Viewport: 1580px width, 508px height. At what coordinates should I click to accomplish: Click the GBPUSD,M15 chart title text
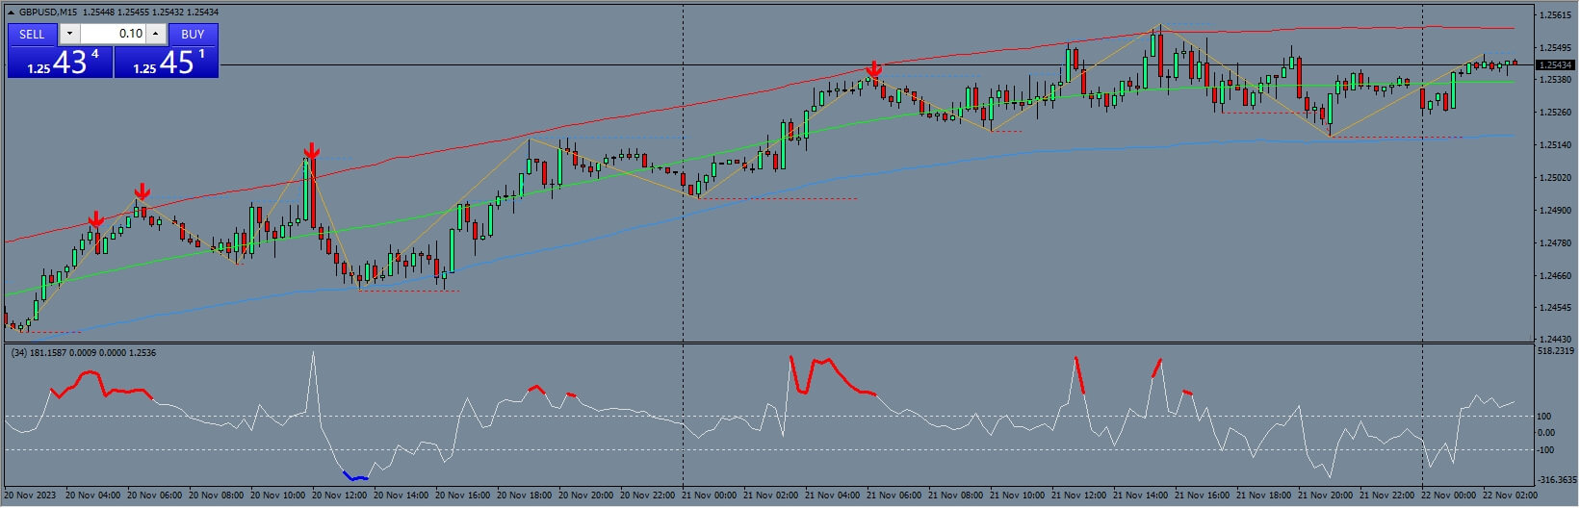[48, 12]
